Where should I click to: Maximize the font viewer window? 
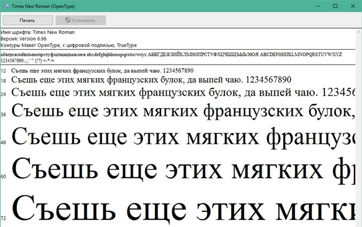coord(335,6)
